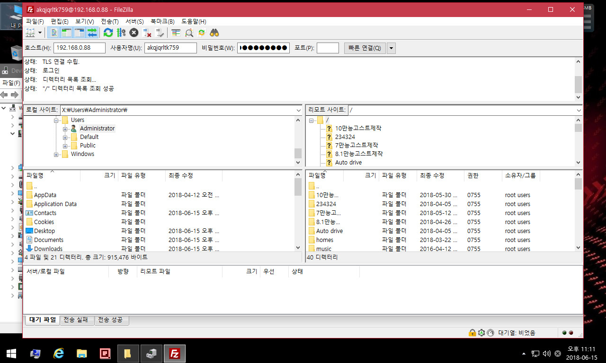The width and height of the screenshot is (606, 363).
Task: Click the reconnect to server icon
Action: [160, 33]
